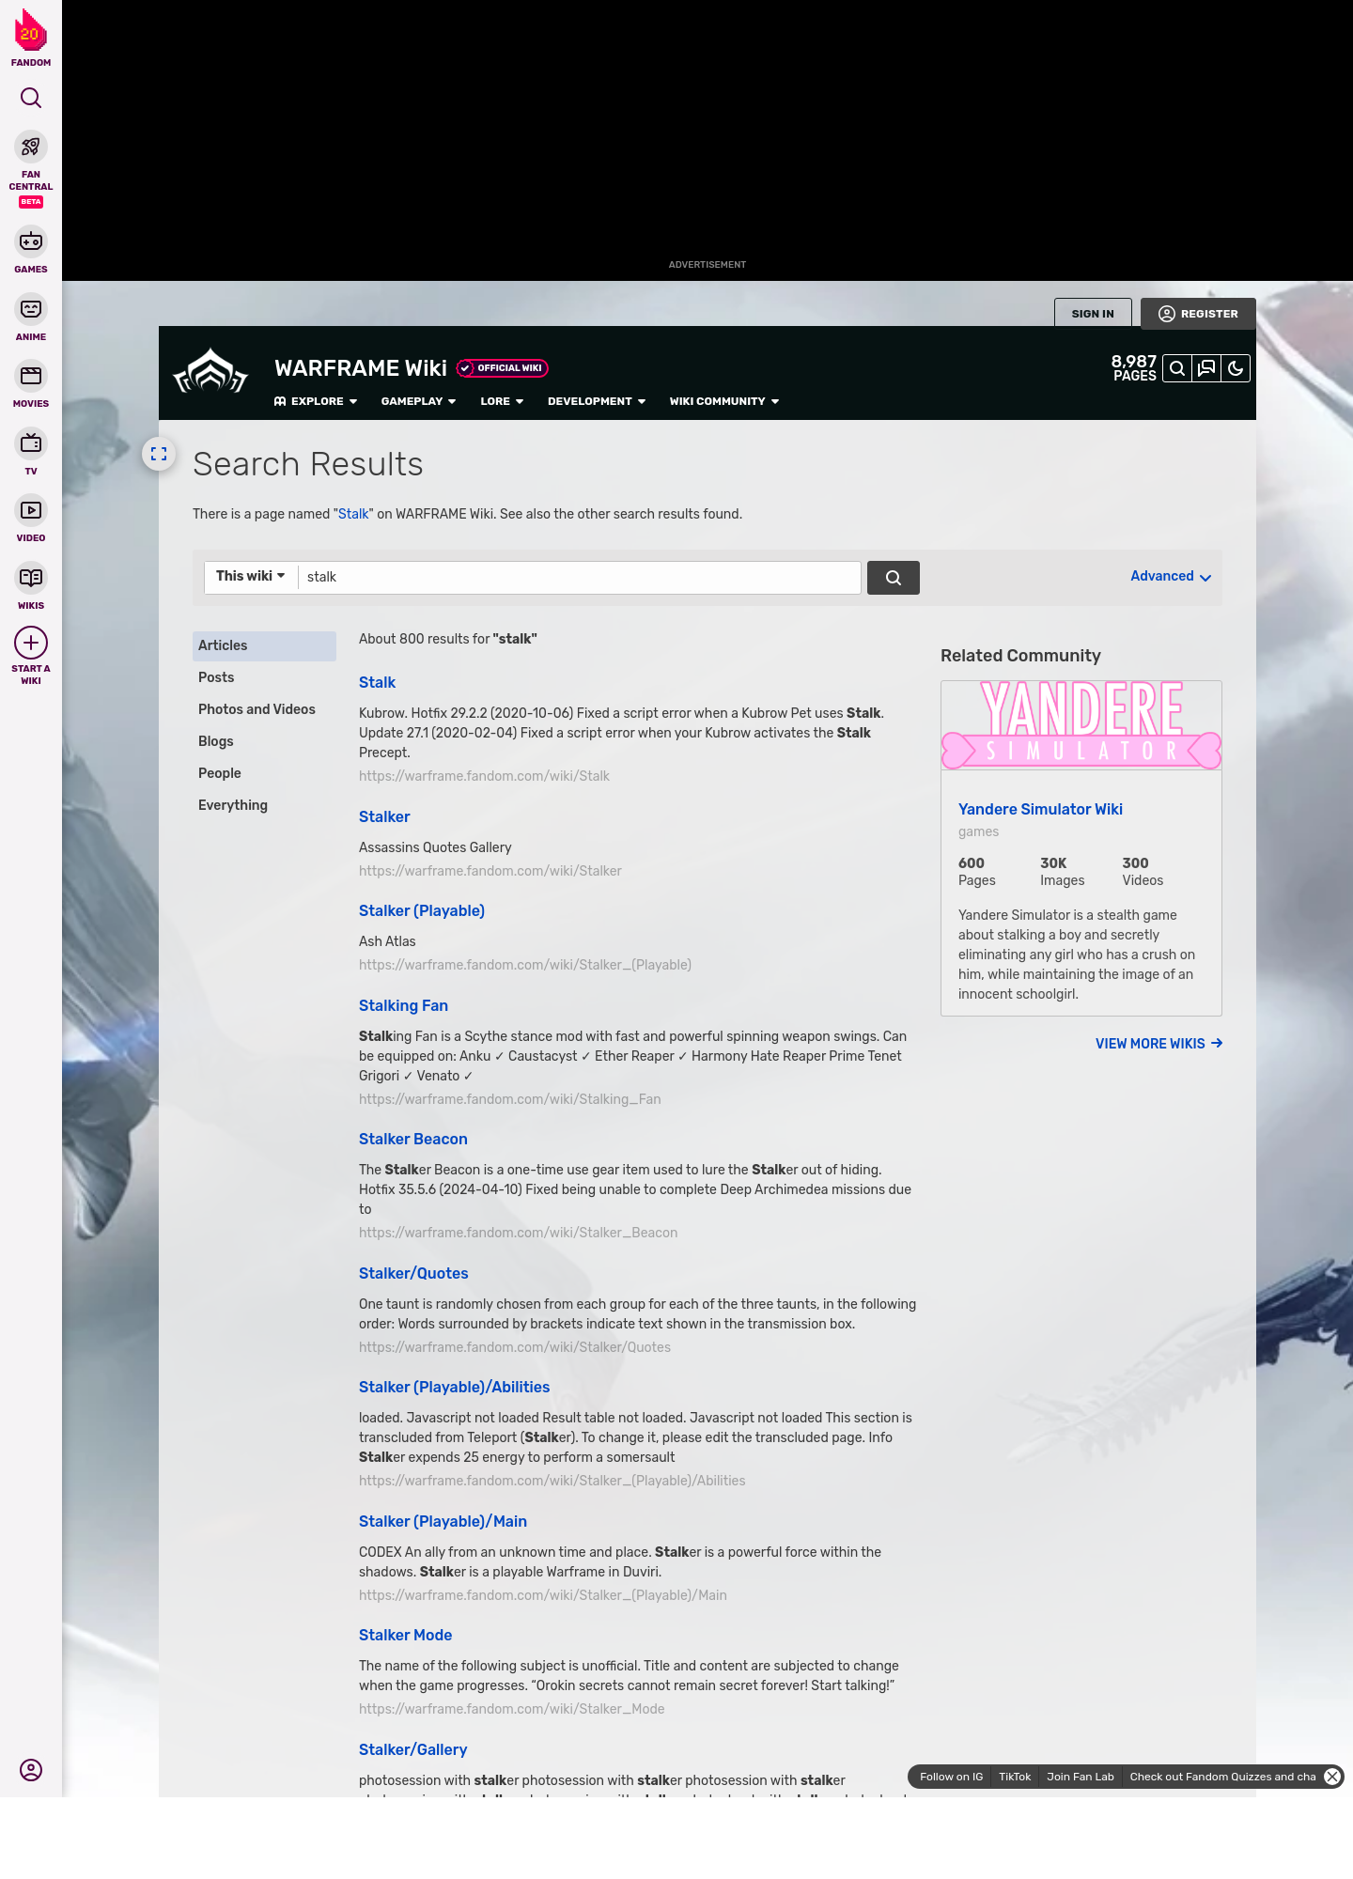Open the This wiki scope dropdown
This screenshot has width=1353, height=1879.
pos(251,576)
